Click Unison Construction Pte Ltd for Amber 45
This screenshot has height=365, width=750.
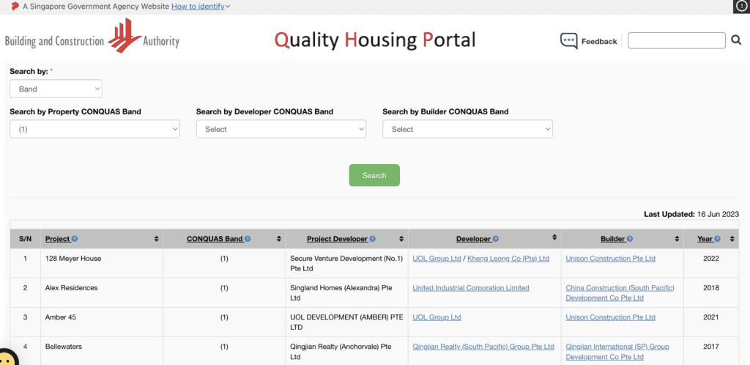pos(610,317)
